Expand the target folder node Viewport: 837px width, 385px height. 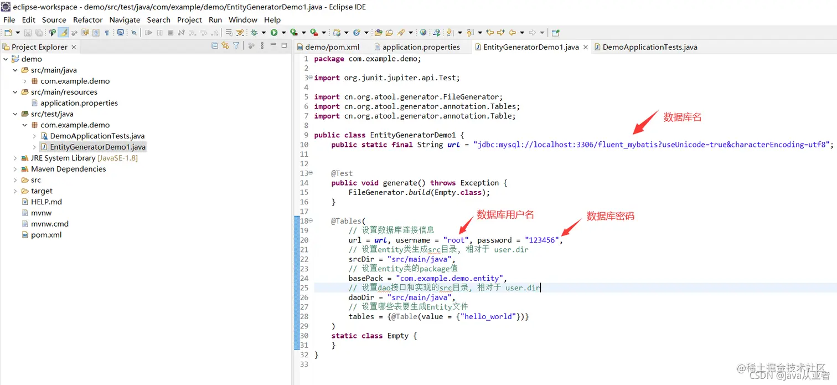(x=15, y=191)
